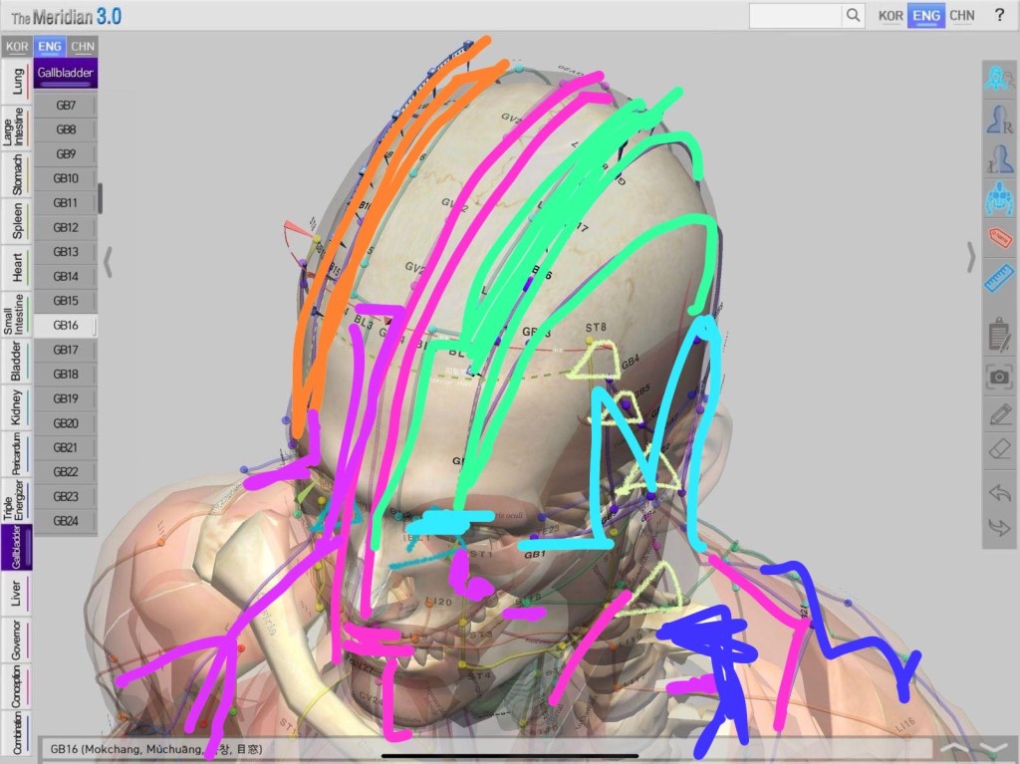Select the pencil drawing tool
Screen dimensions: 1020x764
click(999, 413)
